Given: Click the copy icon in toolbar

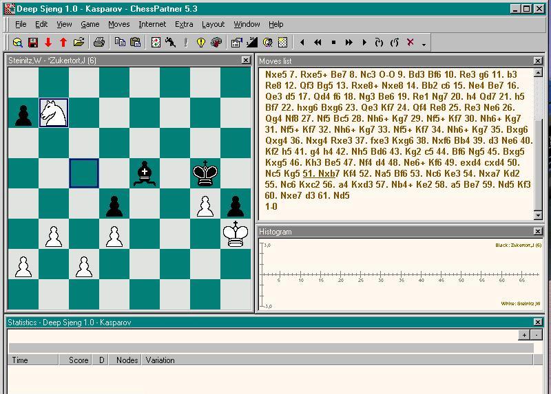Looking at the screenshot, I should 120,43.
